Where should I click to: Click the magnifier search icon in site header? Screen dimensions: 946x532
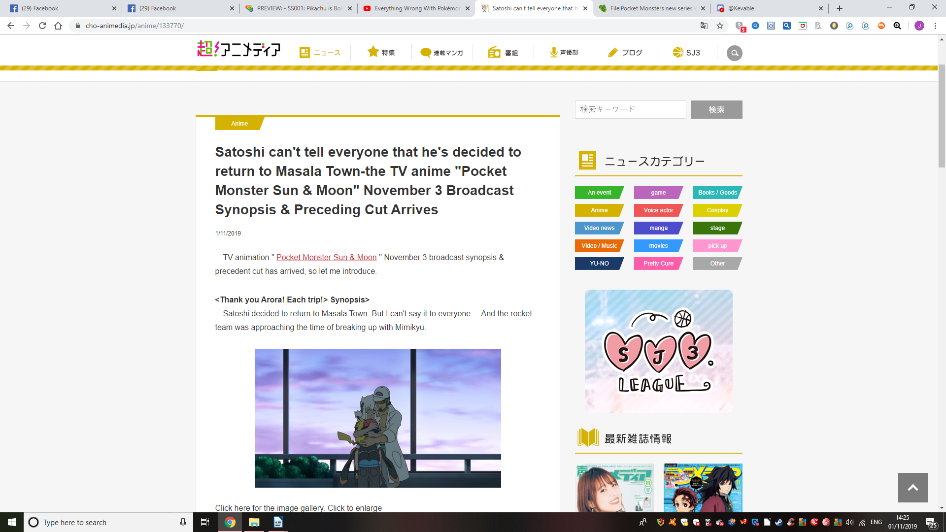click(734, 53)
